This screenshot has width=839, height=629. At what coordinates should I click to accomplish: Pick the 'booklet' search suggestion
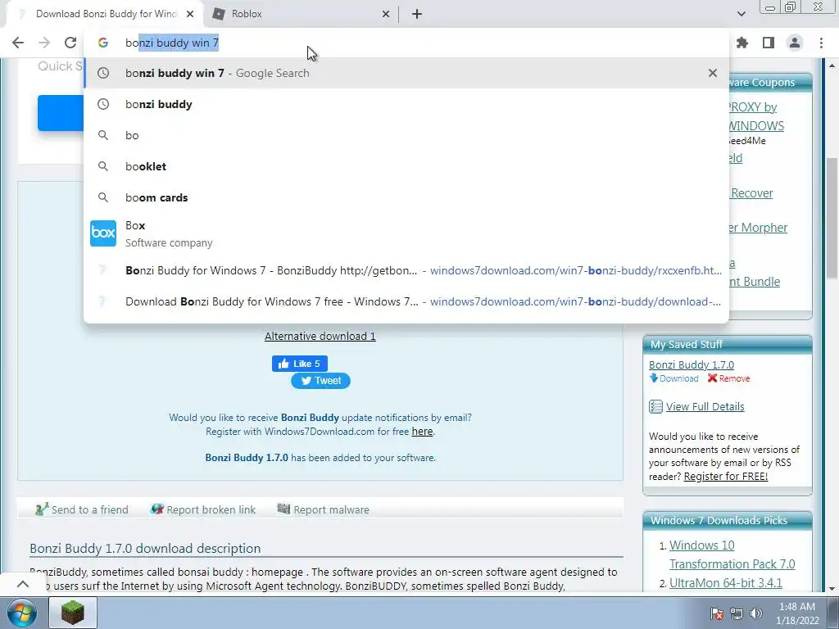(x=406, y=166)
